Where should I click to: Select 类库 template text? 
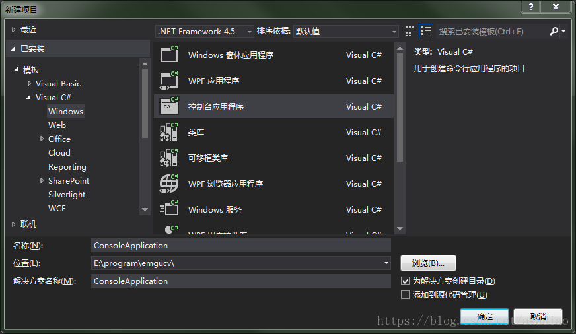pos(196,132)
